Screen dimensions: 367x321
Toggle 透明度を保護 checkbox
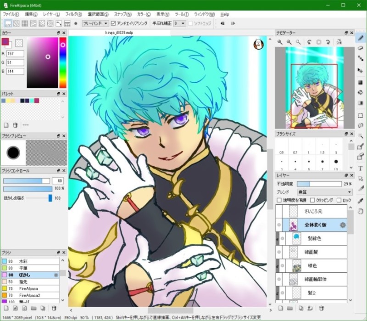[279, 200]
